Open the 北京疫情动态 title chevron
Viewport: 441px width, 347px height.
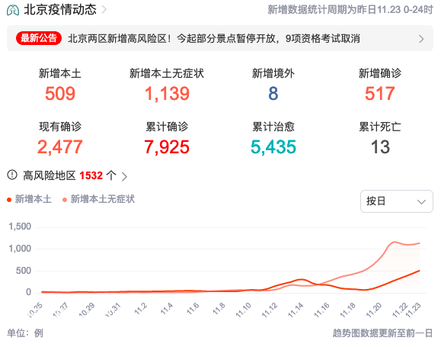point(104,10)
